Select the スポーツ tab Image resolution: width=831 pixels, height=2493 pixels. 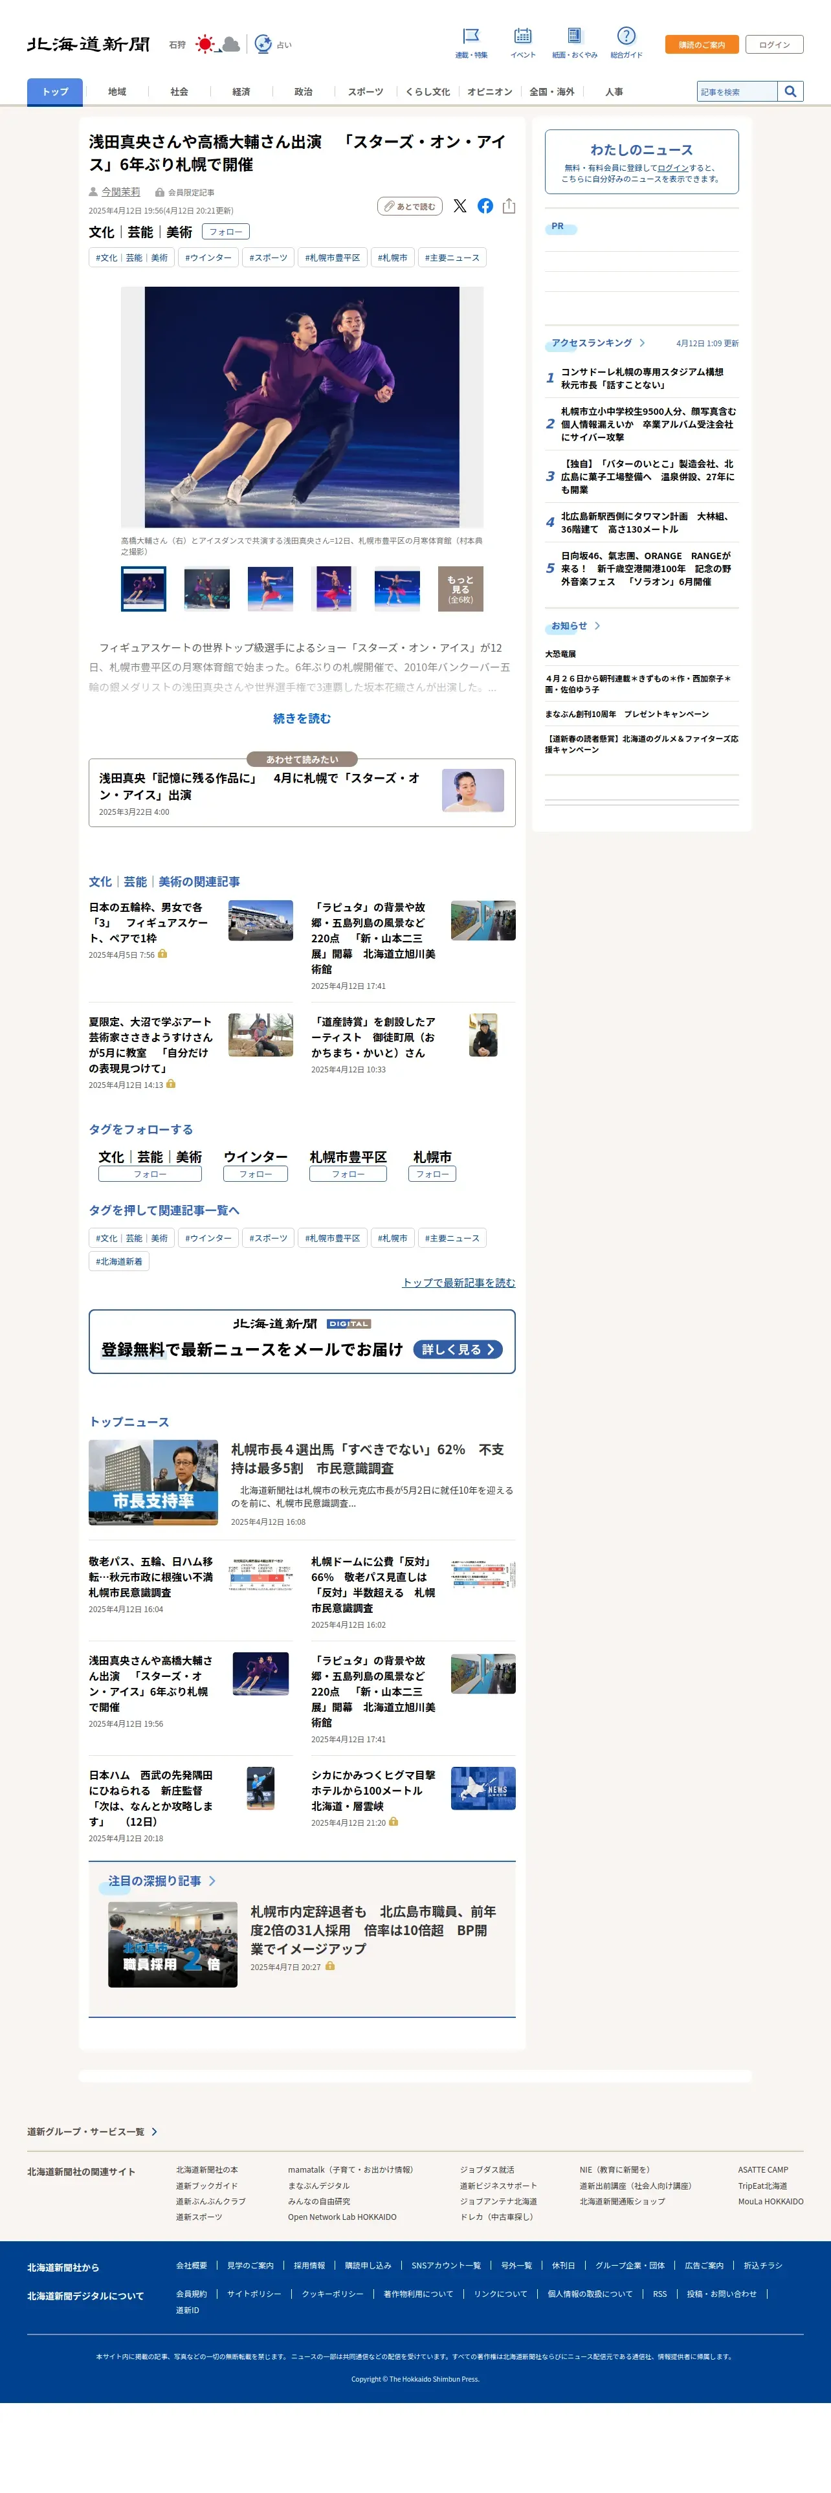(366, 92)
